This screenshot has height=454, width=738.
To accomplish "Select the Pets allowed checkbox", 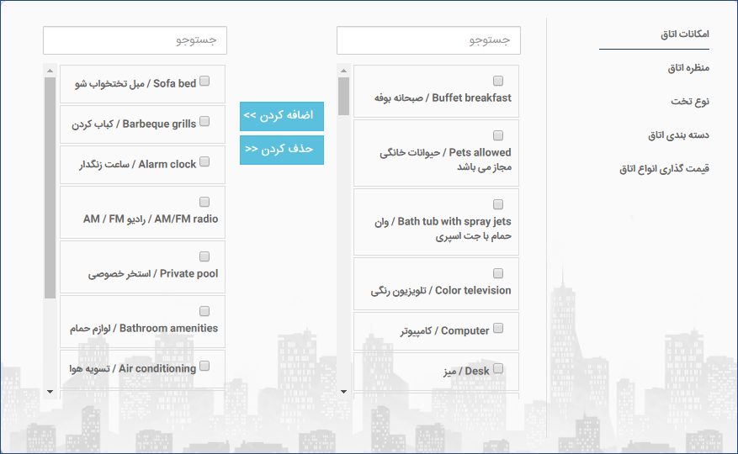I will tap(498, 135).
